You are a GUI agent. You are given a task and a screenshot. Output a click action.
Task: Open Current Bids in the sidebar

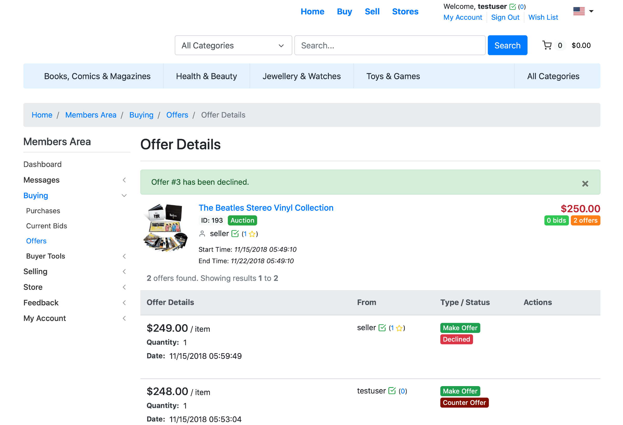point(47,226)
